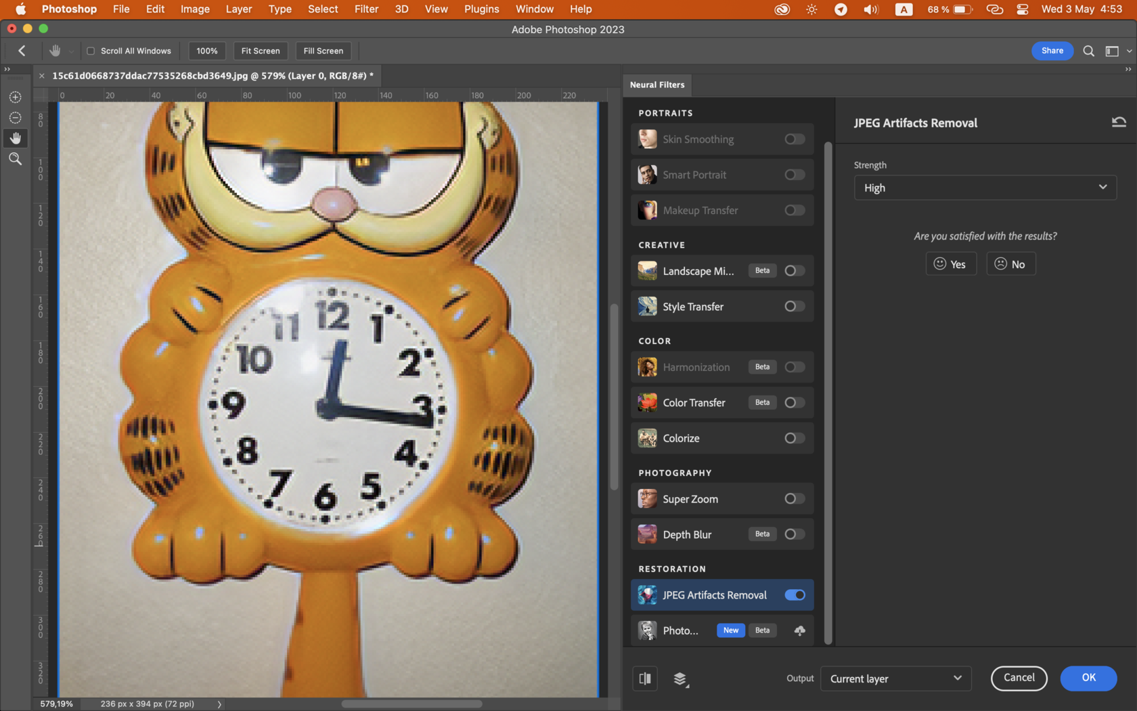Viewport: 1137px width, 711px height.
Task: Collapse the right panel group
Action: coord(1128,69)
